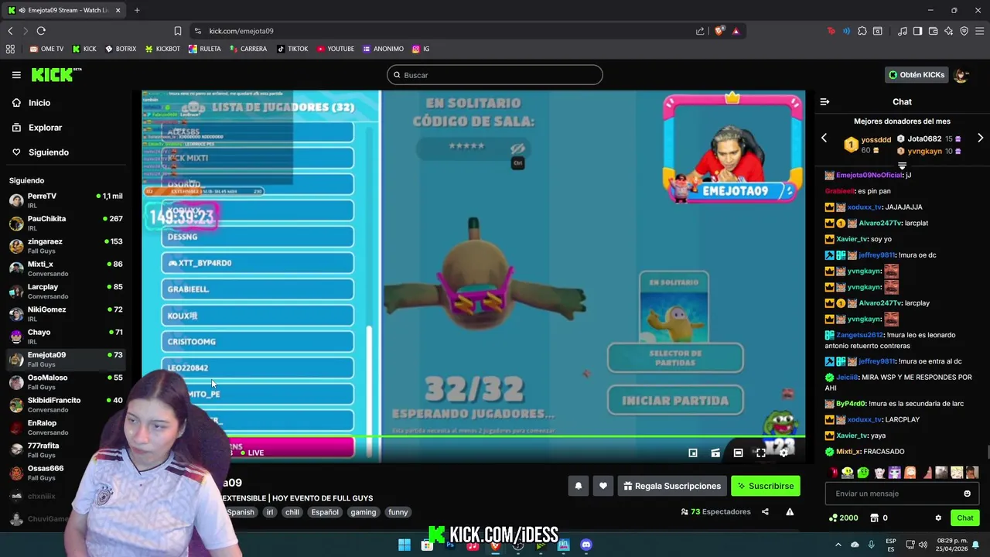
Task: Open Discord from the taskbar
Action: point(586,545)
